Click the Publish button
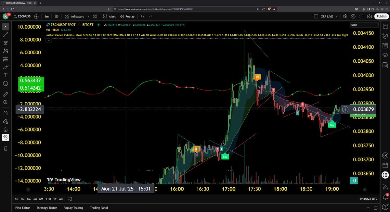The width and height of the screenshot is (390, 212). (381, 16)
